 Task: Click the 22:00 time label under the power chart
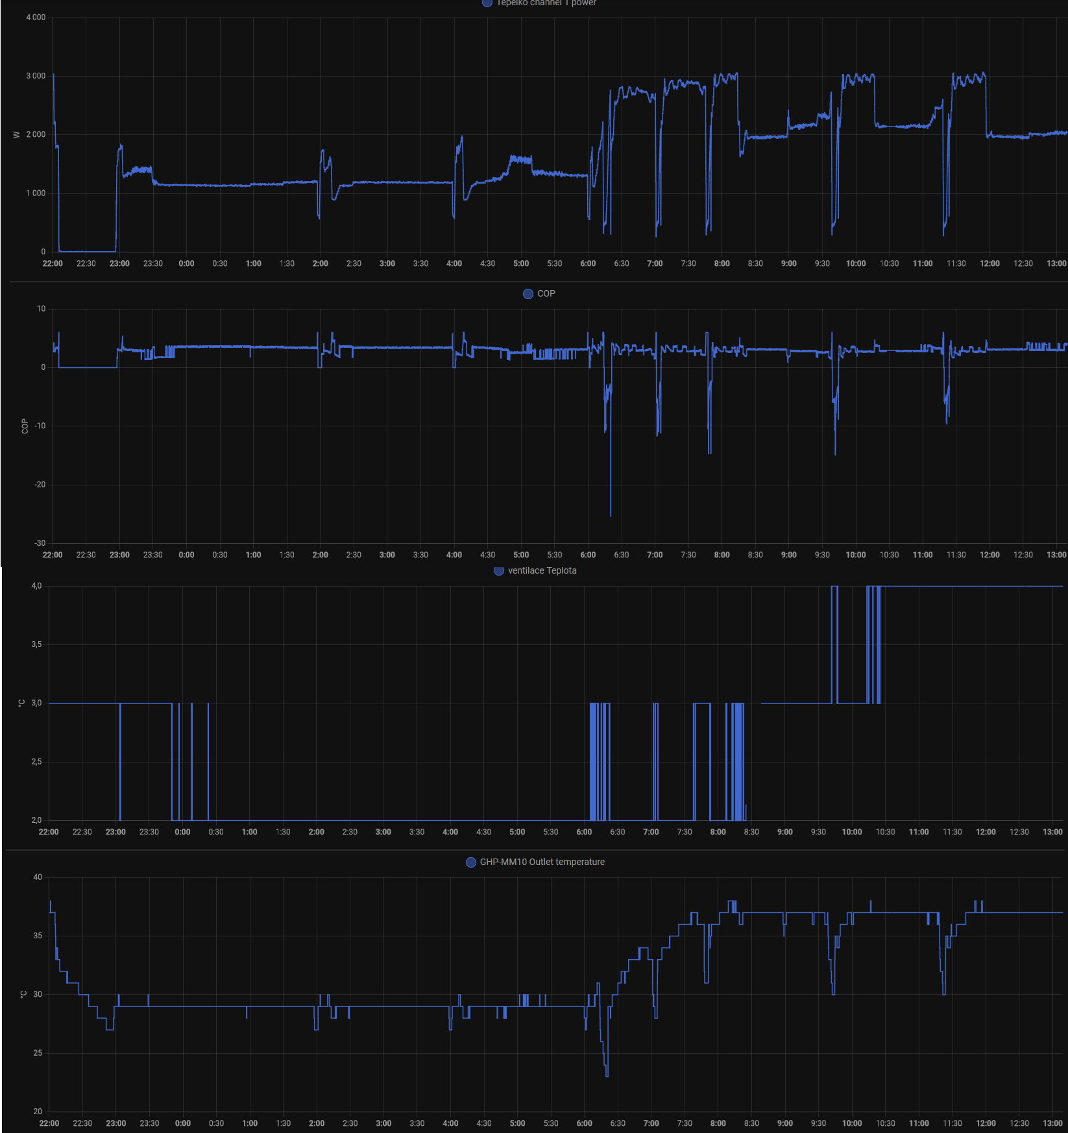click(53, 263)
